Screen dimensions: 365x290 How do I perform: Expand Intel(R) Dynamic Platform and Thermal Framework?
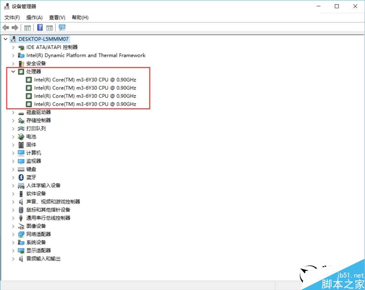13,55
